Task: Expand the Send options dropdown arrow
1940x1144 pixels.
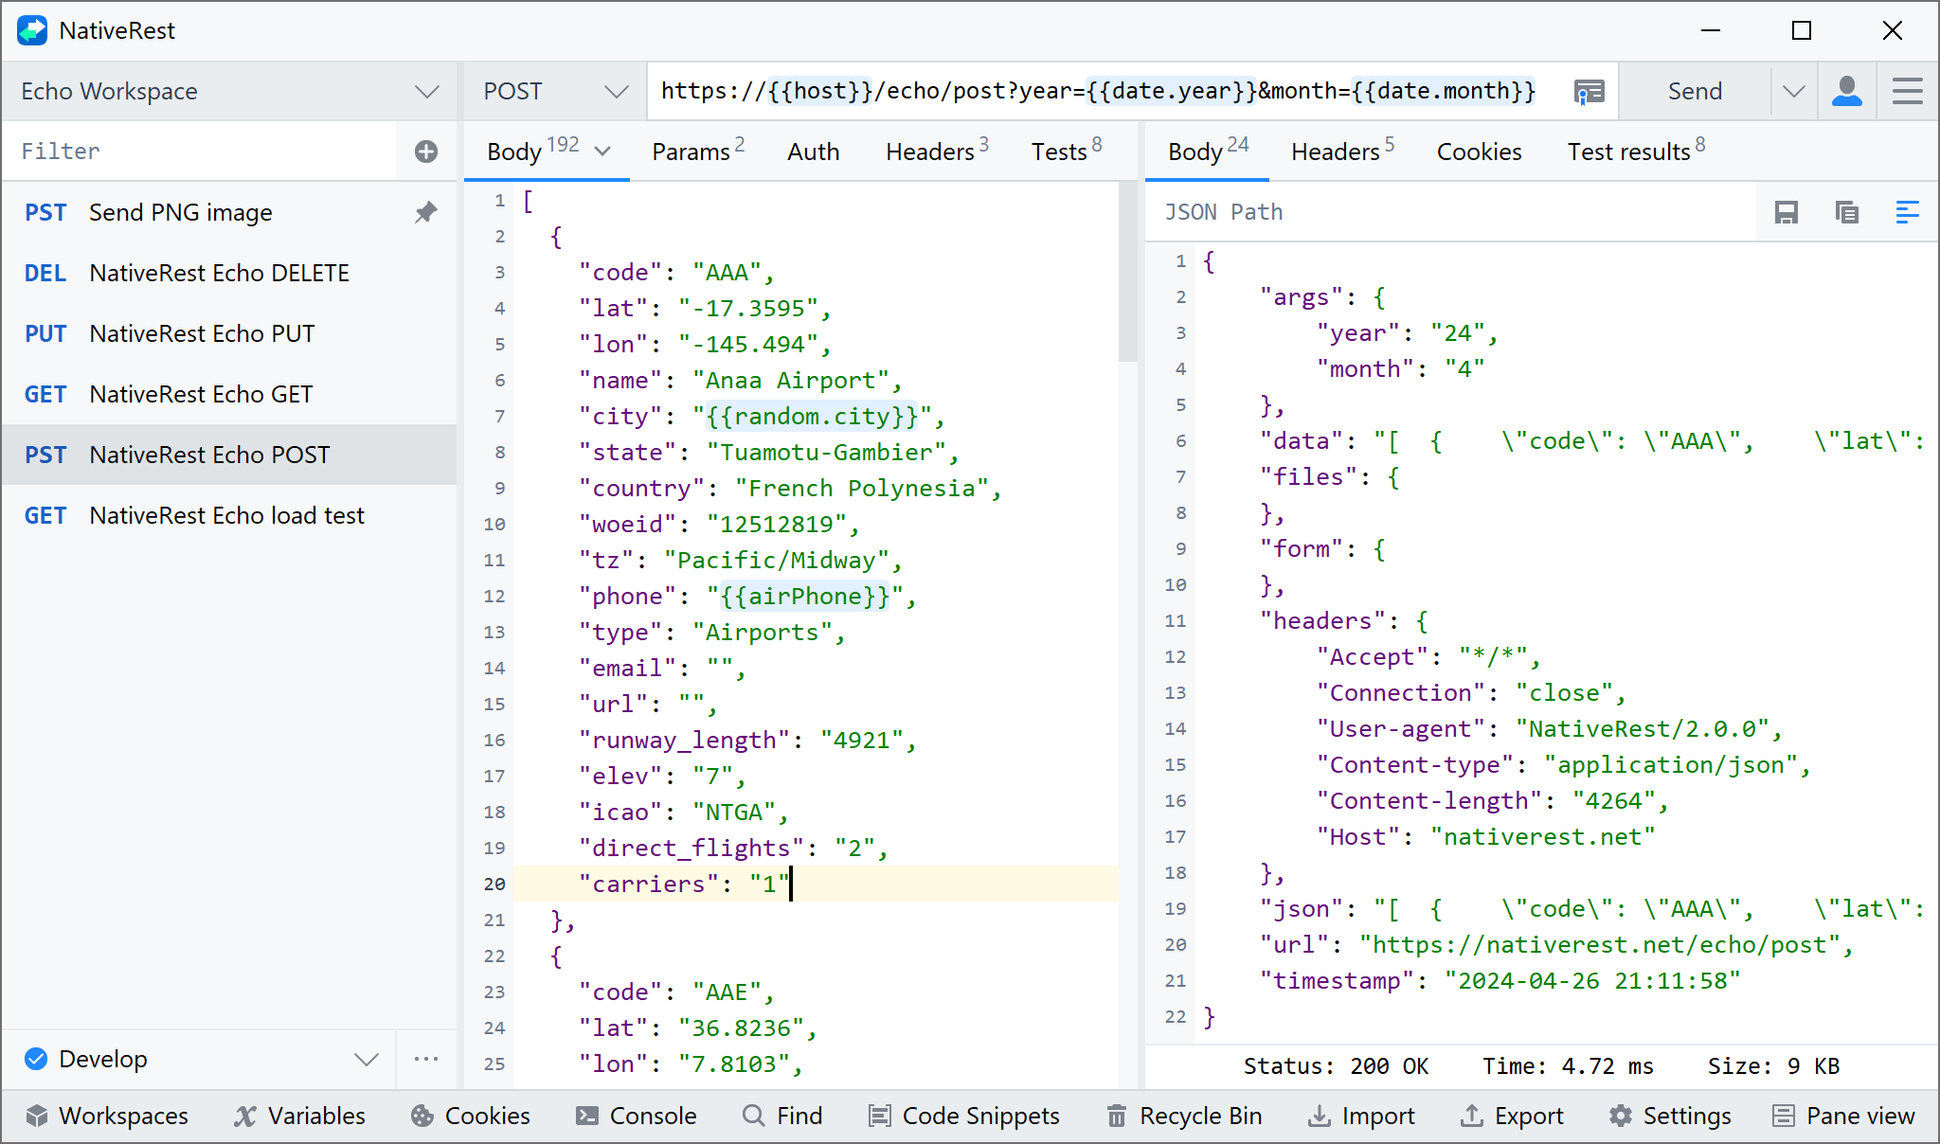Action: tap(1793, 91)
